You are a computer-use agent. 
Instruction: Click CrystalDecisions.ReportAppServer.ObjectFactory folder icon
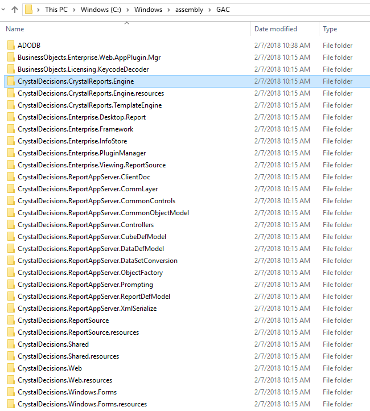[x=11, y=273]
